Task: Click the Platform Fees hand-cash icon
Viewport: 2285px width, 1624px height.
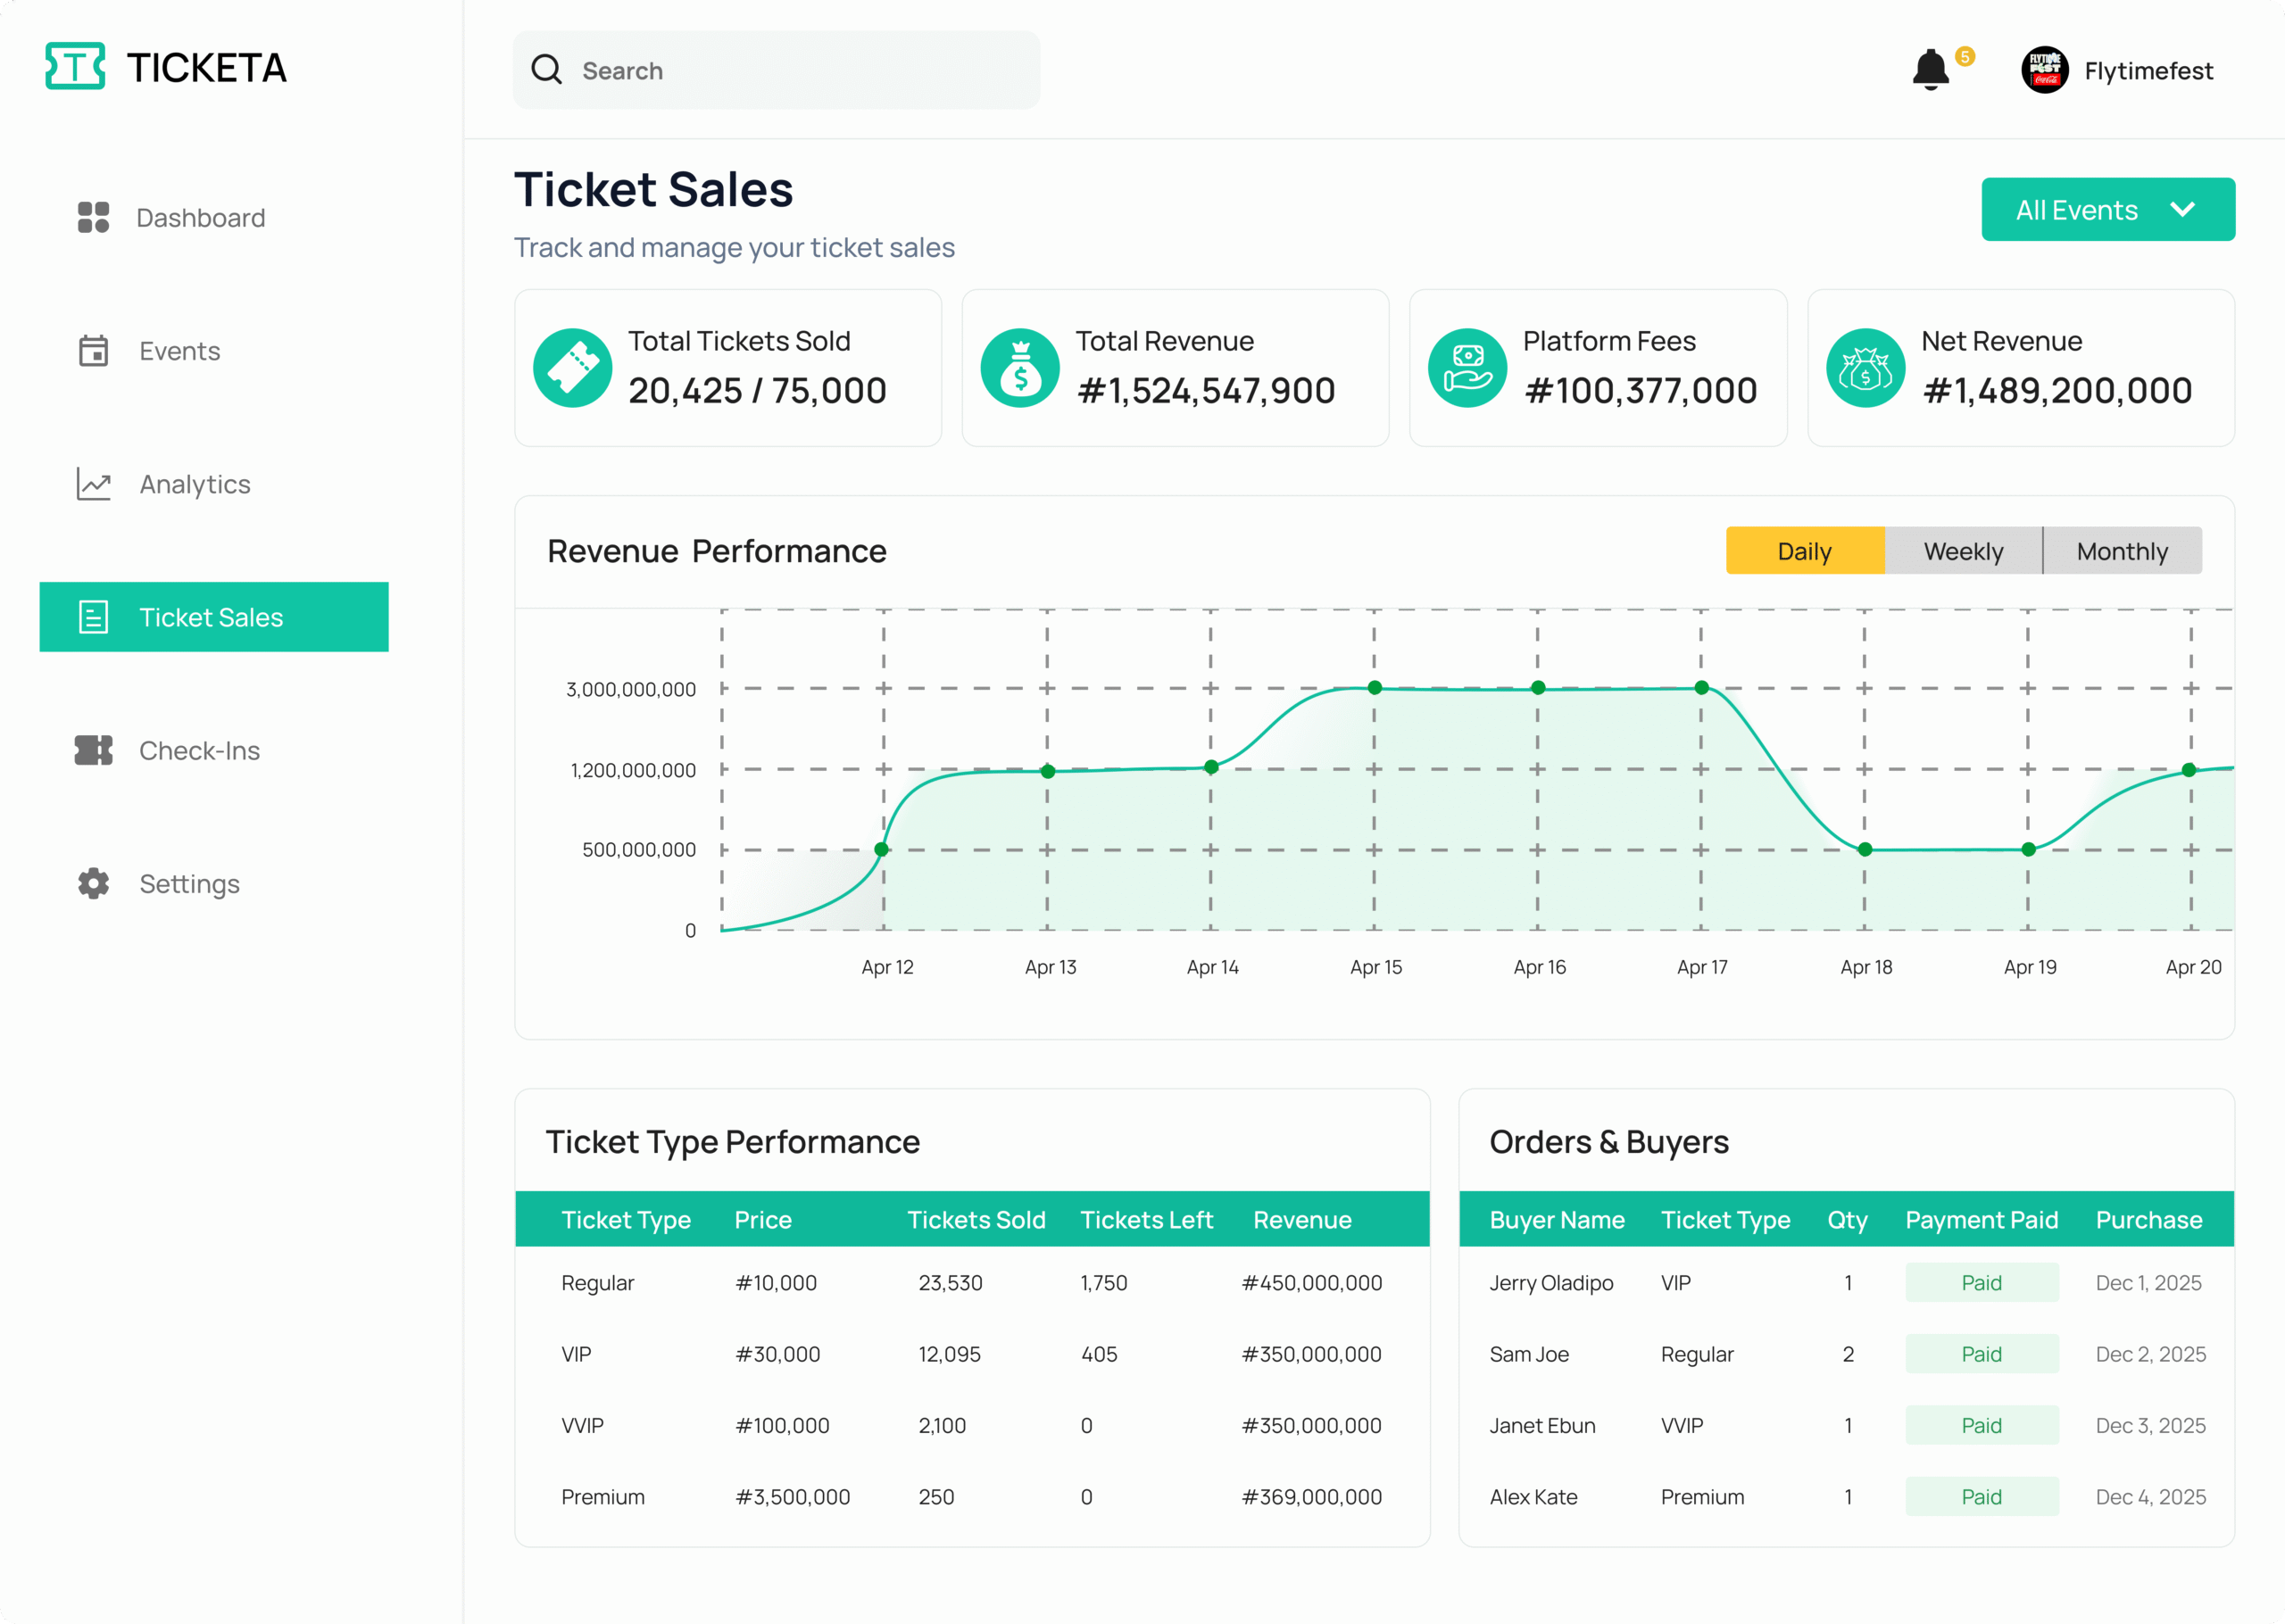Action: coord(1467,368)
